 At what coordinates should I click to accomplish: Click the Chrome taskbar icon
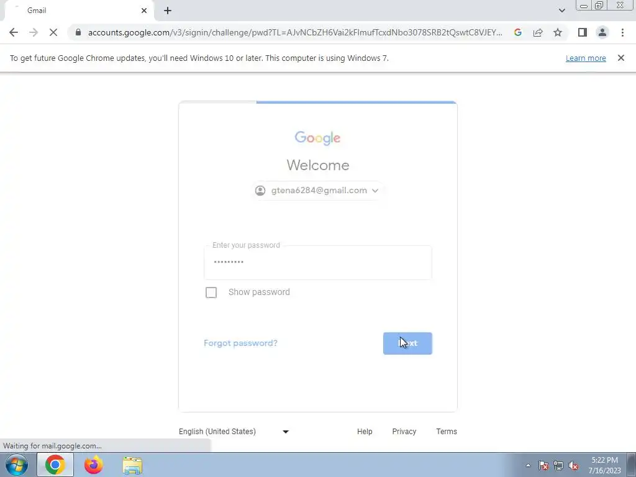[x=55, y=465]
